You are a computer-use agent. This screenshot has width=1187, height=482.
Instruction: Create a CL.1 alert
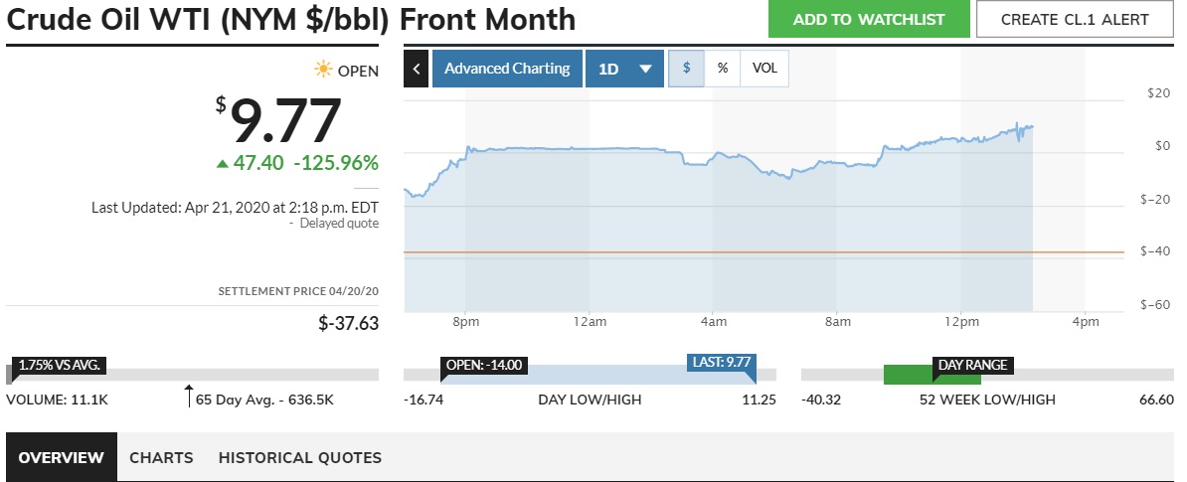pyautogui.click(x=1074, y=19)
